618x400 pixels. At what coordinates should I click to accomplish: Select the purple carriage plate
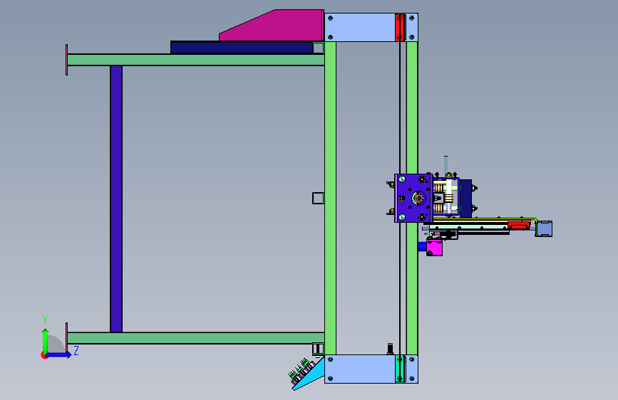coord(414,198)
